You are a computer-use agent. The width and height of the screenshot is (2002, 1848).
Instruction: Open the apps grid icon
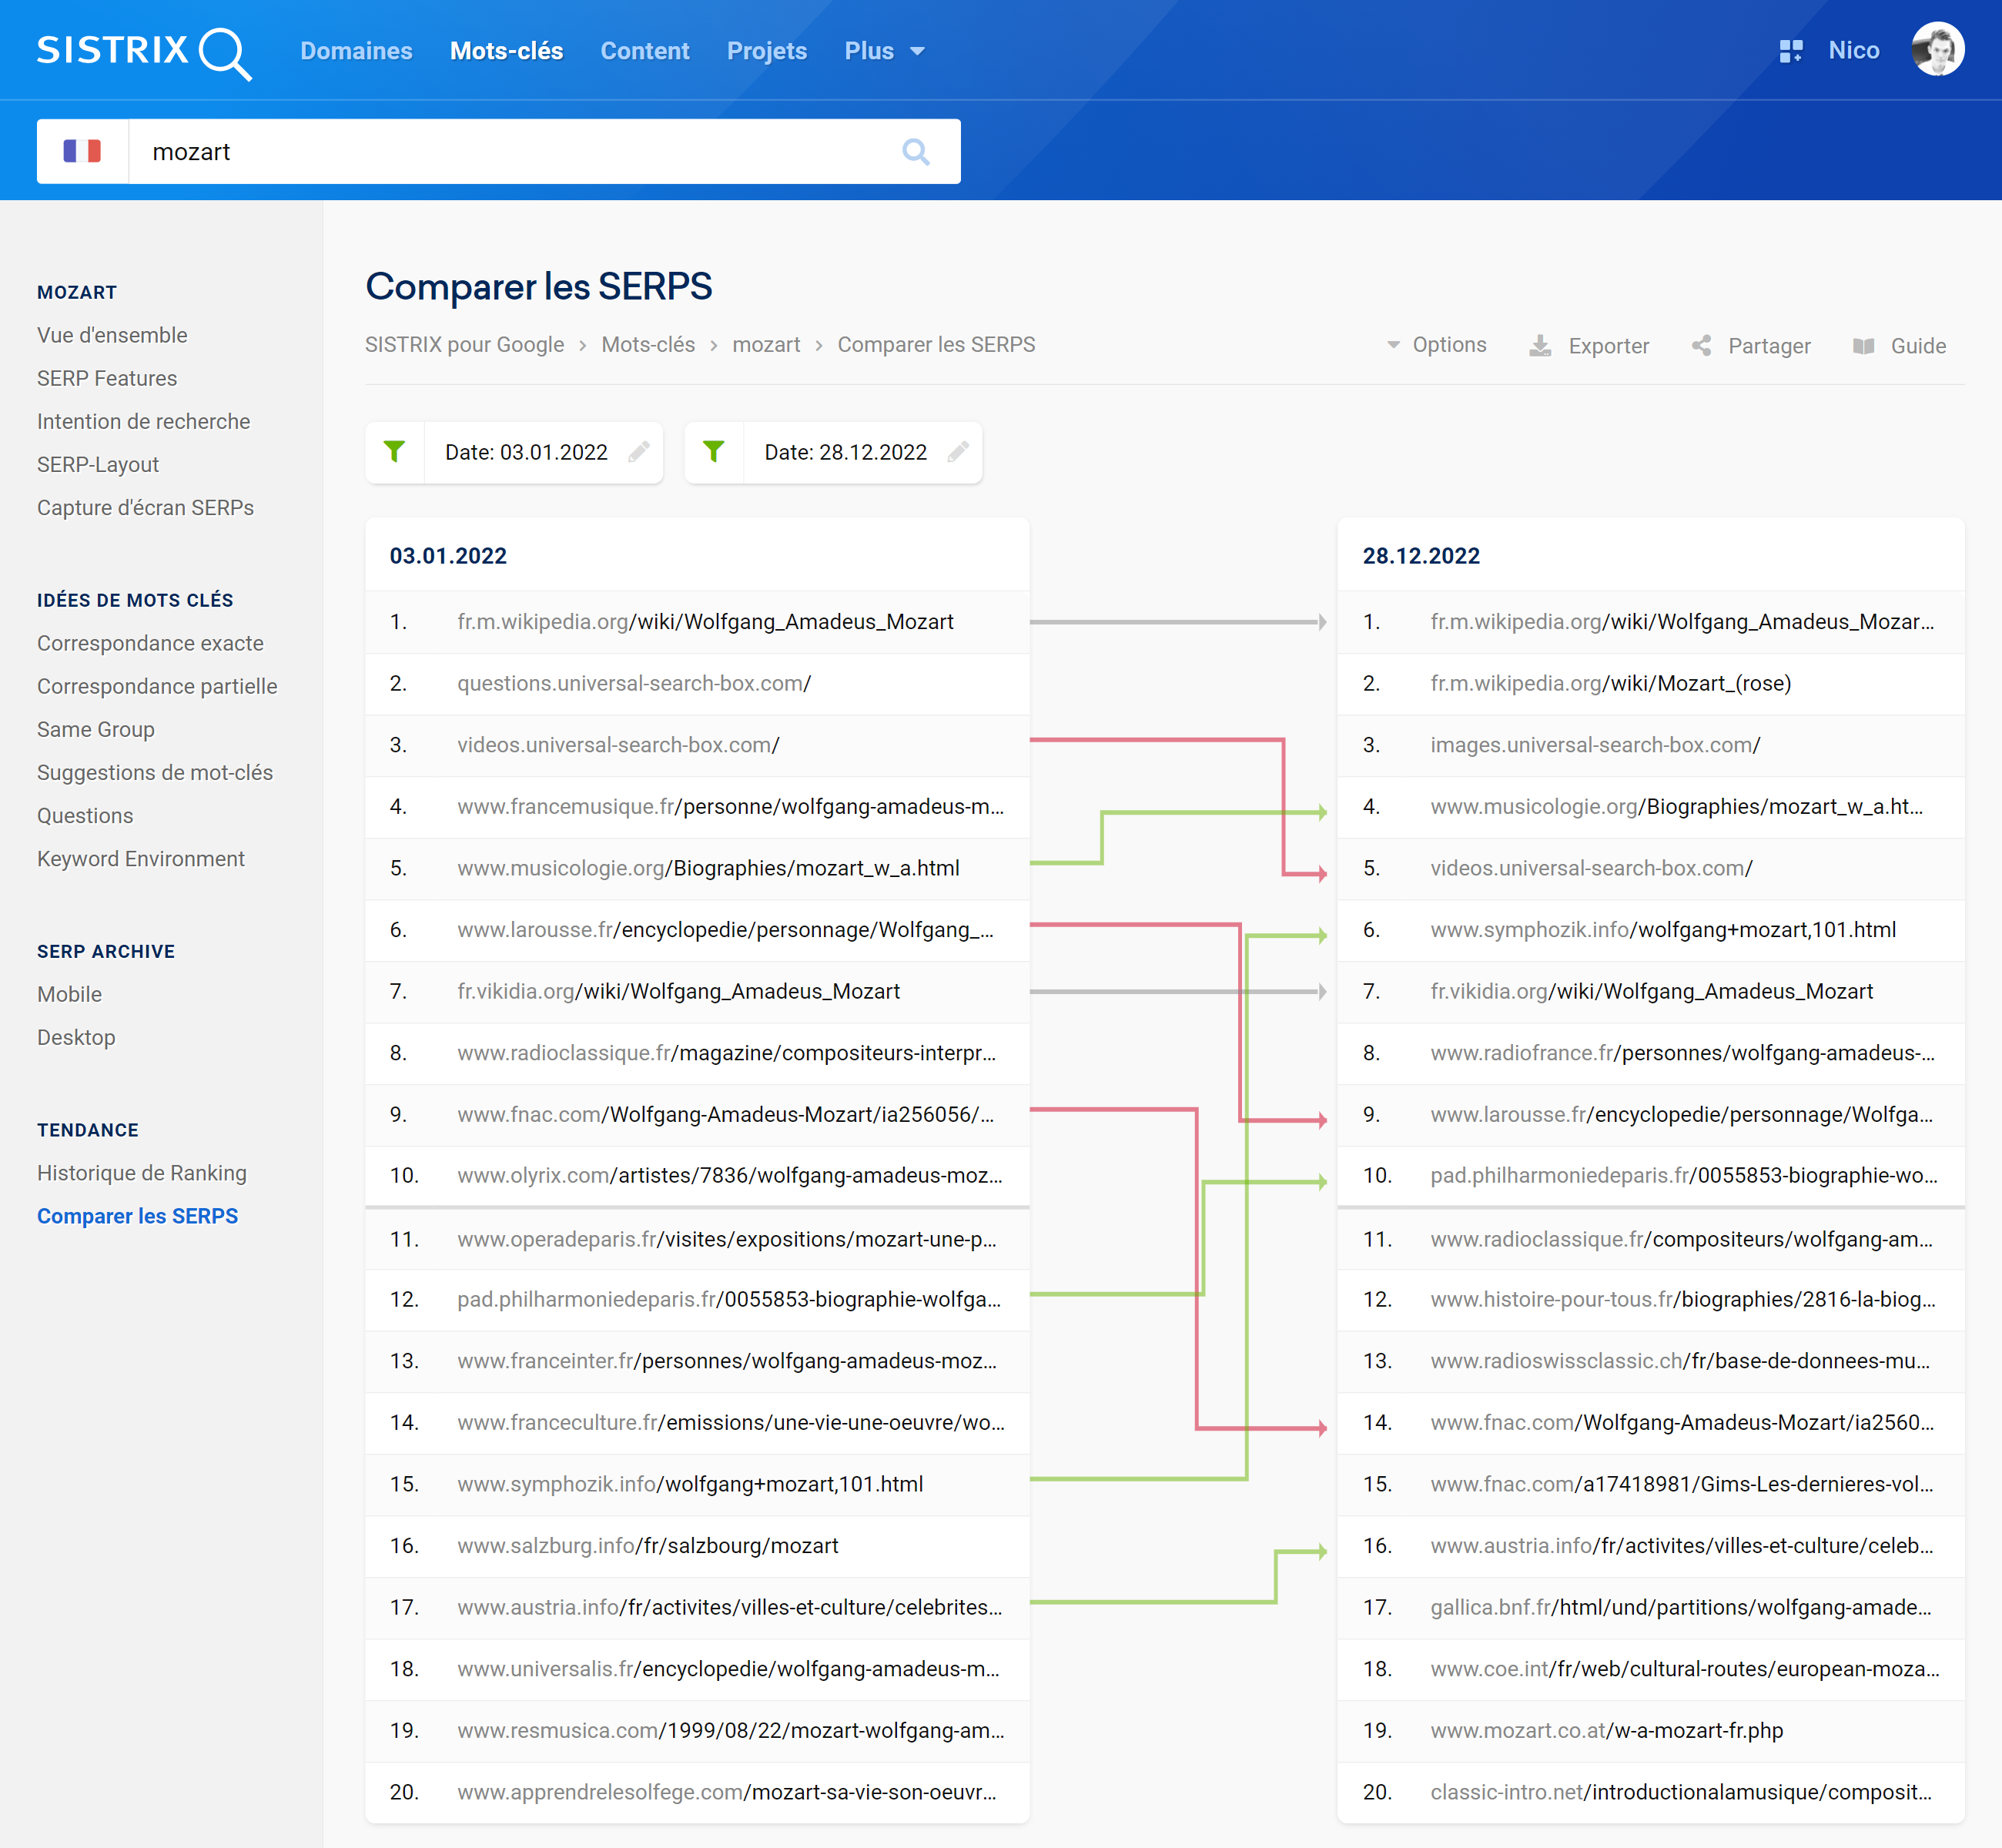click(x=1790, y=51)
